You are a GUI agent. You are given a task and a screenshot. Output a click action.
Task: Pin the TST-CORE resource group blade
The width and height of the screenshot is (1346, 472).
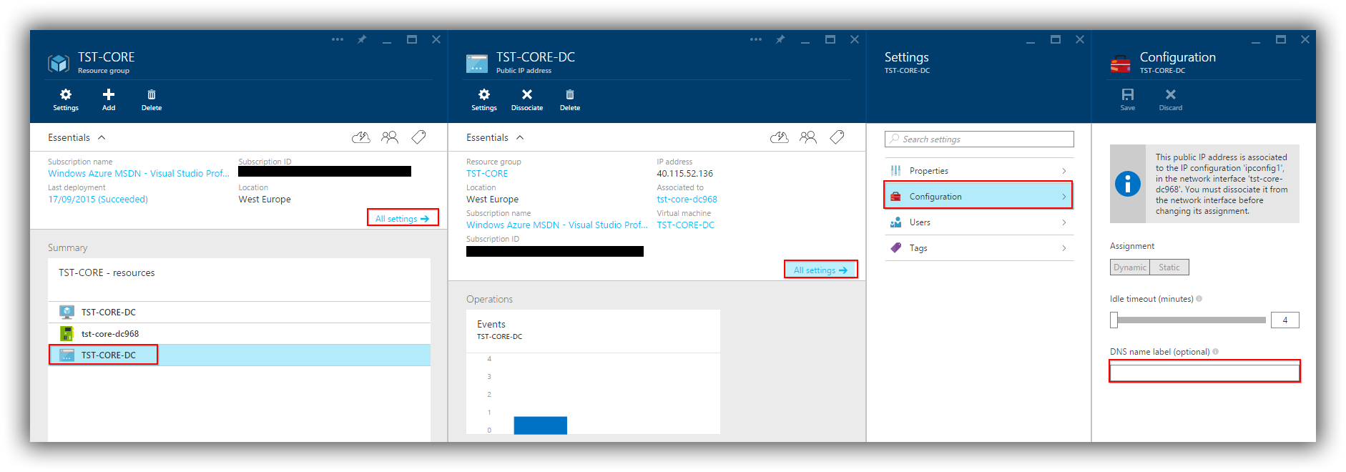[362, 39]
